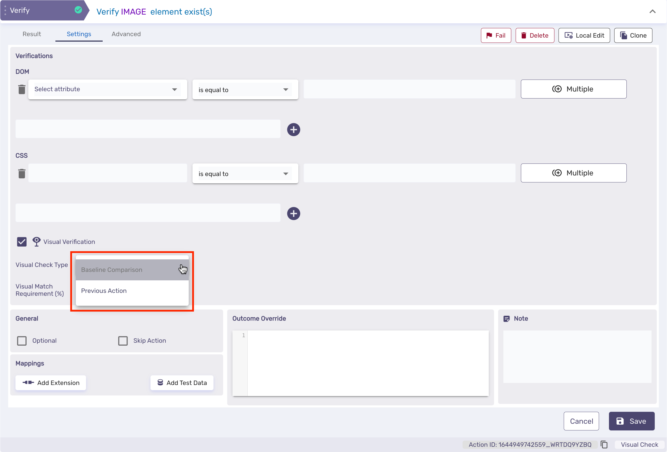The width and height of the screenshot is (667, 452).
Task: Click the green check status icon in Verify header
Action: pyautogui.click(x=78, y=10)
